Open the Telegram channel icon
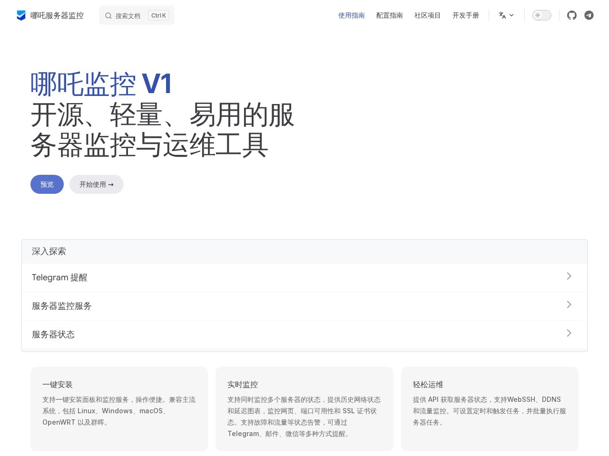This screenshot has width=609, height=456. (x=589, y=15)
